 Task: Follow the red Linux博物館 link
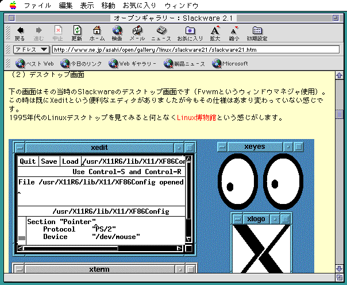196,117
